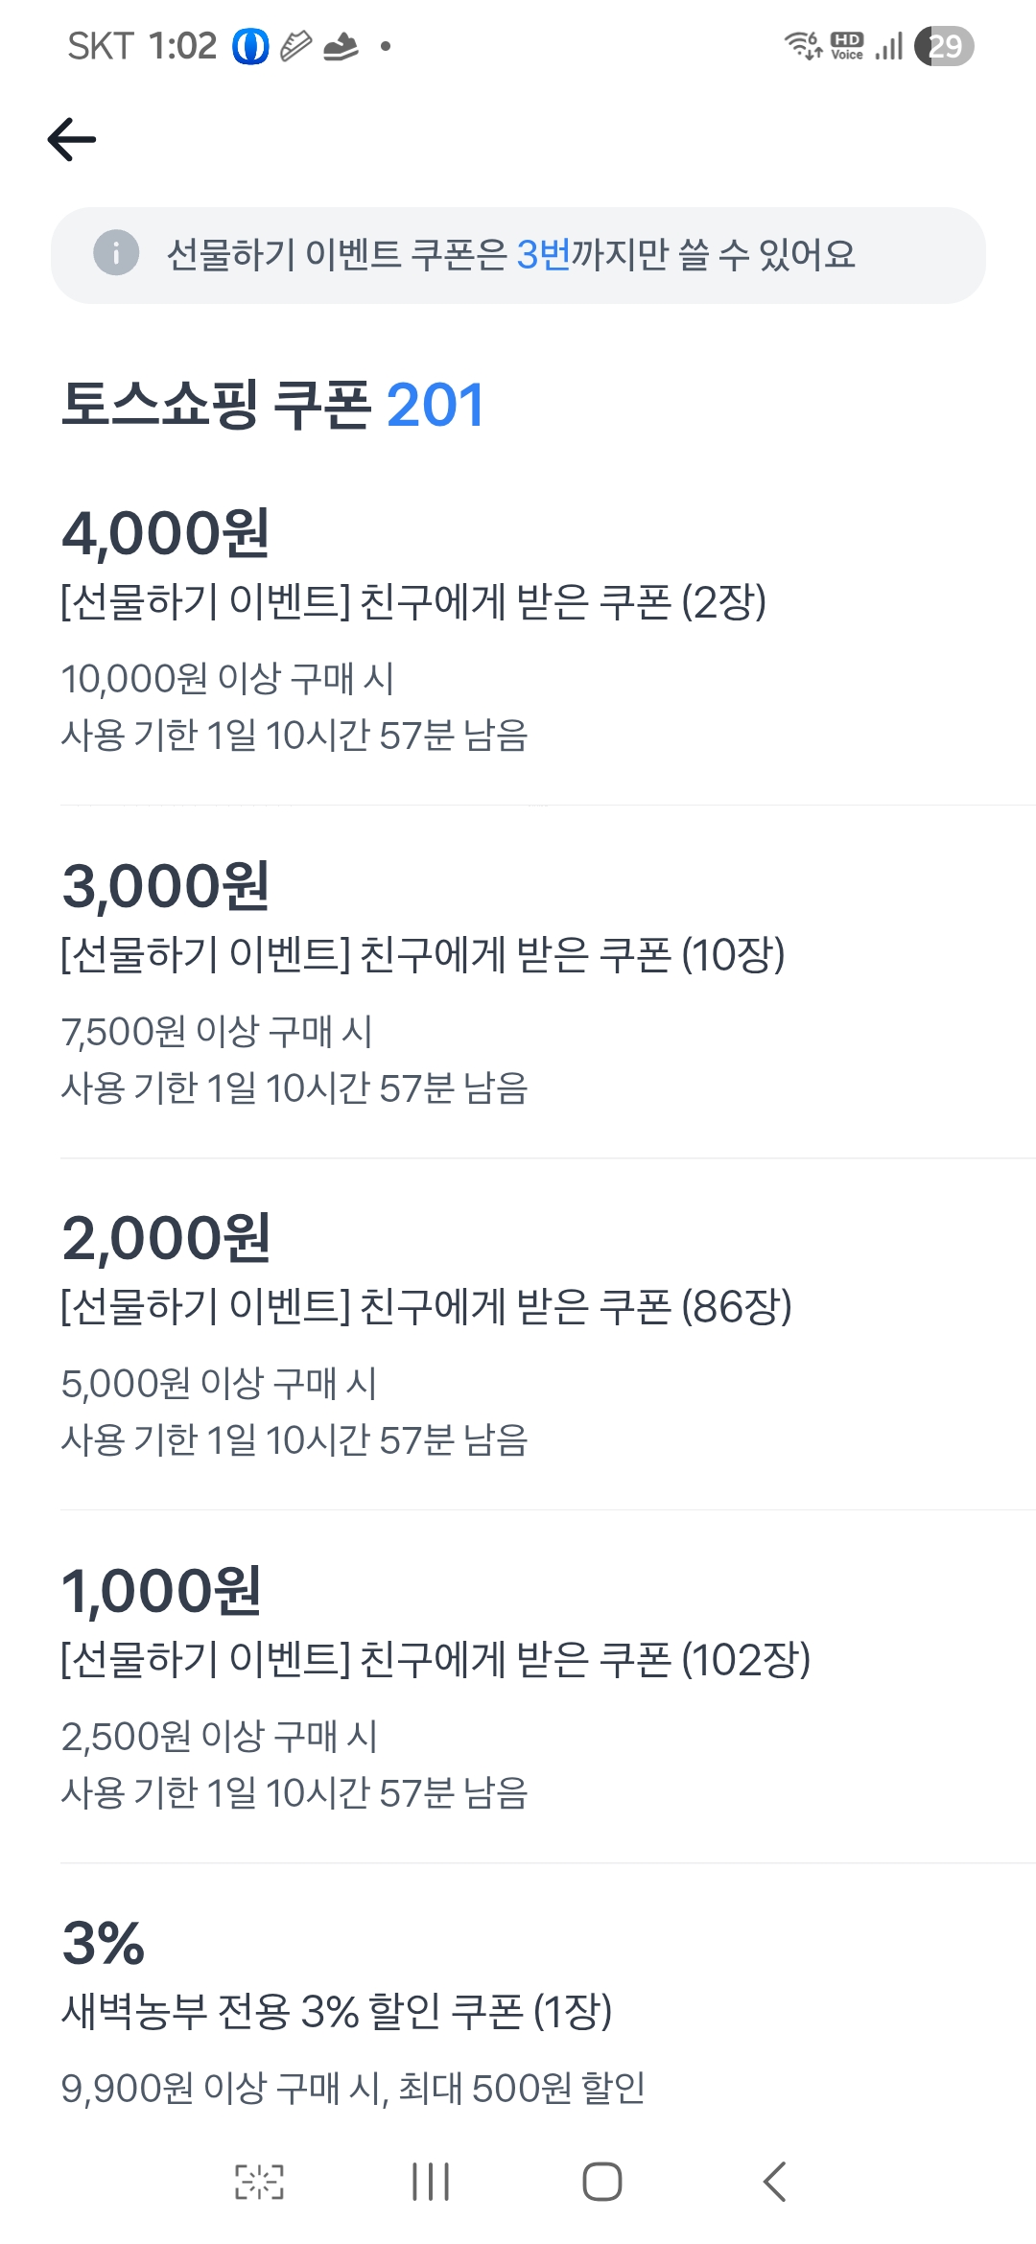Tap the 친구에게 받은 쿠폰 (86장) label
Image resolution: width=1036 pixels, height=2244 pixels.
click(x=426, y=1306)
